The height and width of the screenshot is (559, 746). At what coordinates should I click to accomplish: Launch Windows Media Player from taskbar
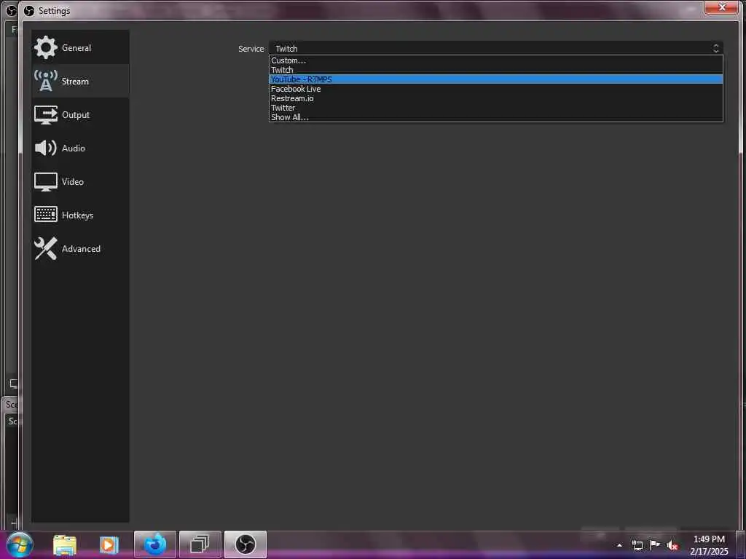click(x=109, y=544)
